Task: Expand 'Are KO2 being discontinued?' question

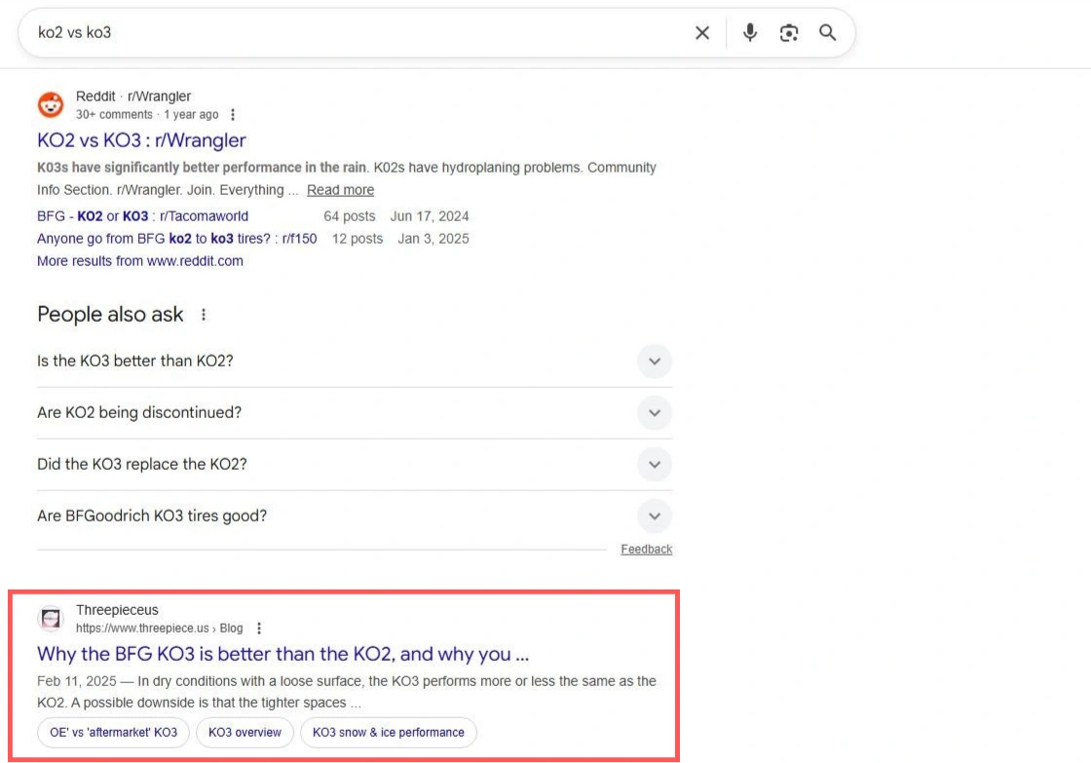Action: [355, 413]
